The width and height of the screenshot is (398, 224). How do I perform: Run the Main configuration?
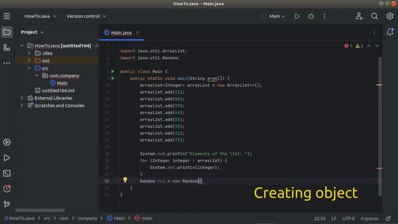(x=297, y=16)
